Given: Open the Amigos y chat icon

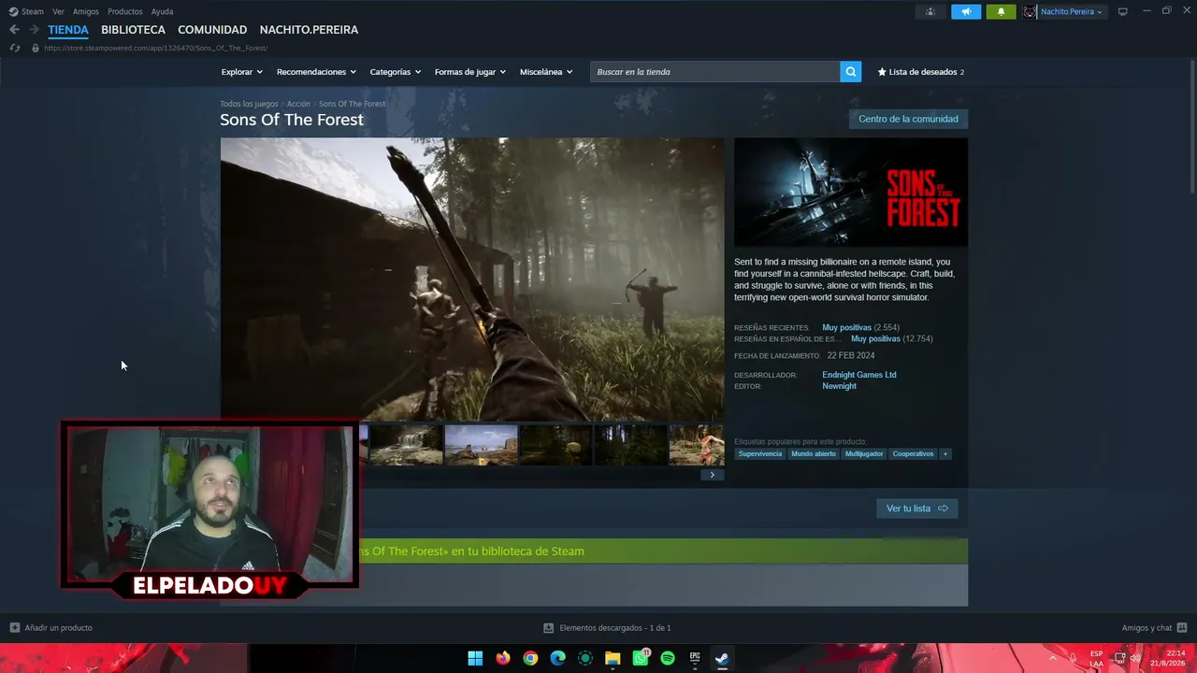Looking at the screenshot, I should (1182, 628).
